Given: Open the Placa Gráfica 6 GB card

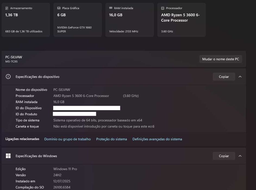Looking at the screenshot, I should [77, 20].
